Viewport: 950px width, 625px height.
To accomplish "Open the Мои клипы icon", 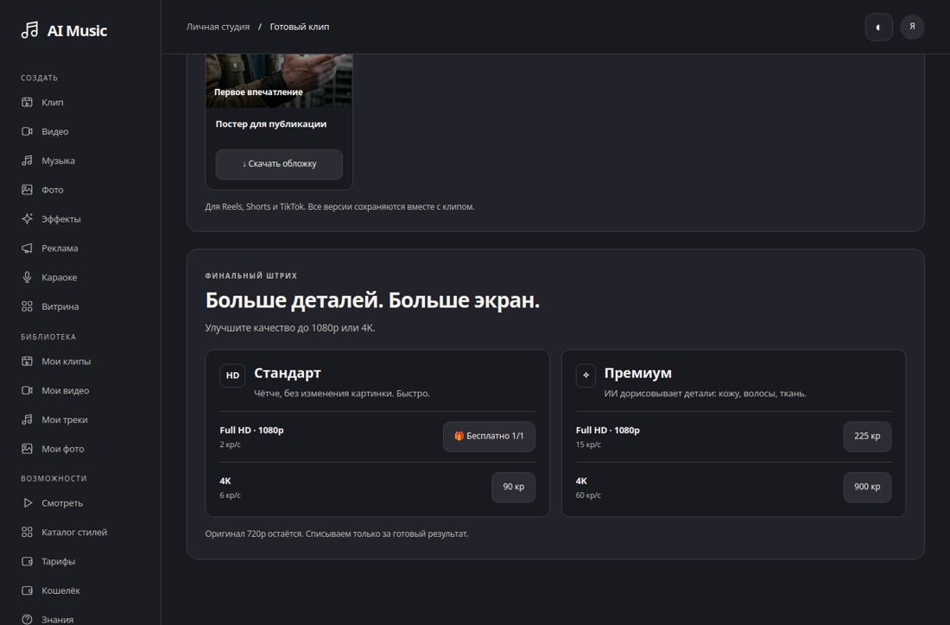I will pyautogui.click(x=28, y=361).
